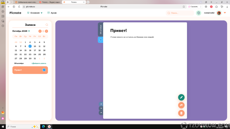Select note page tab 1
230x129 pixels.
coord(101,104)
